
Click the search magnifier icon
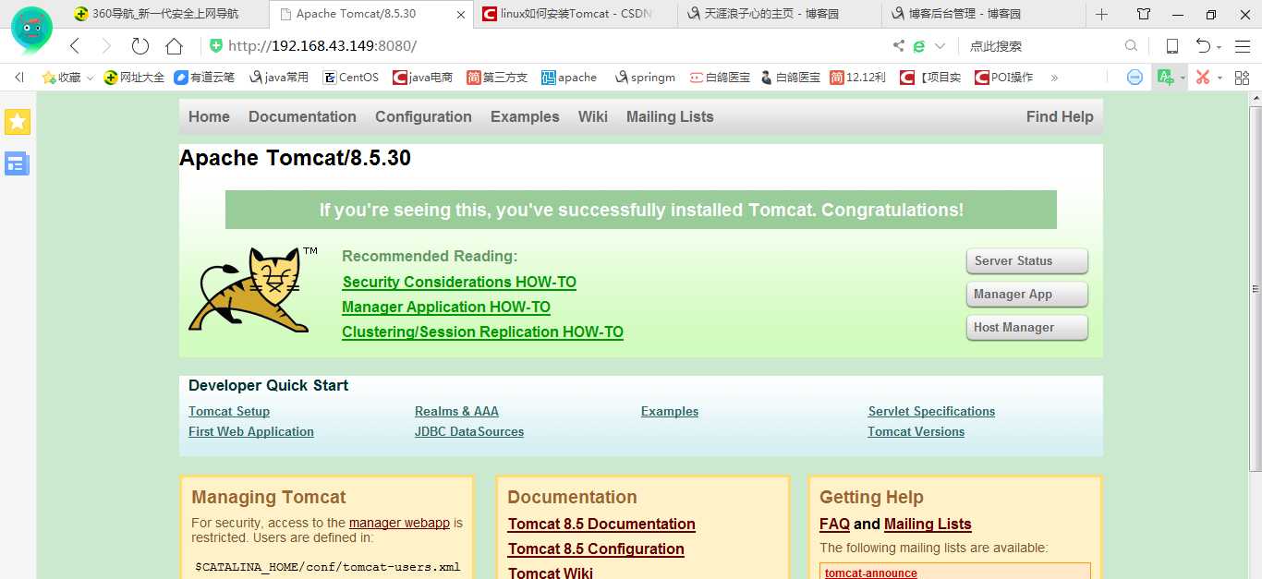pyautogui.click(x=1131, y=46)
